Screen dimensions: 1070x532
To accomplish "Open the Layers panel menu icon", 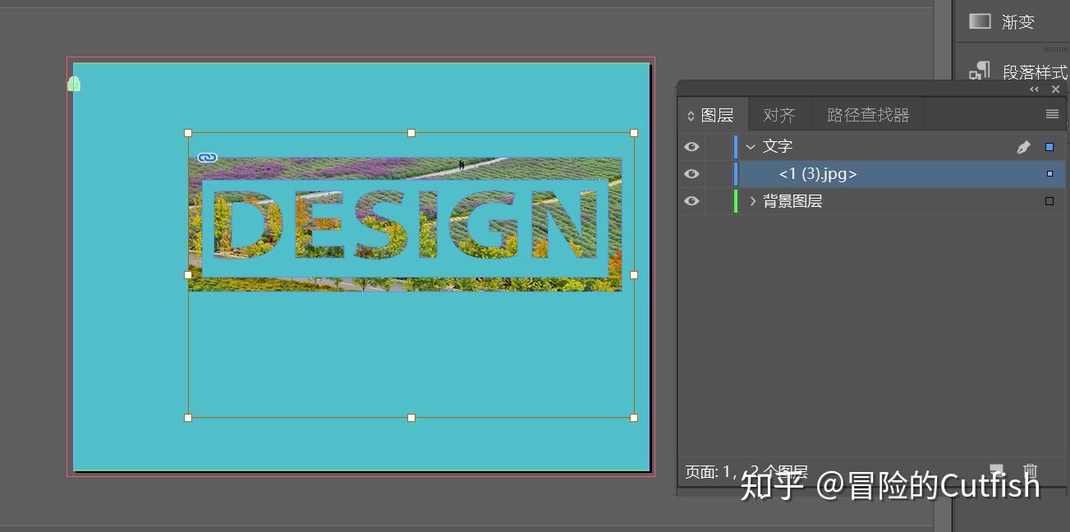I will pyautogui.click(x=1052, y=114).
